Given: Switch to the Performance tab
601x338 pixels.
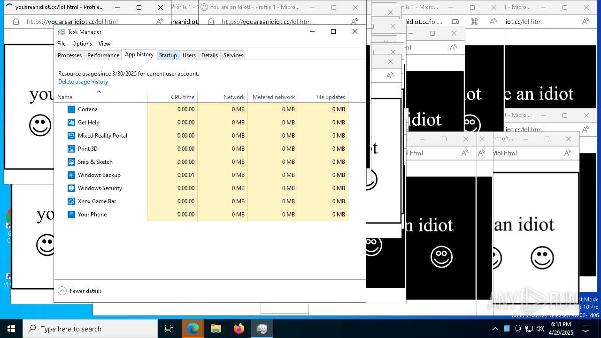Looking at the screenshot, I should point(103,55).
